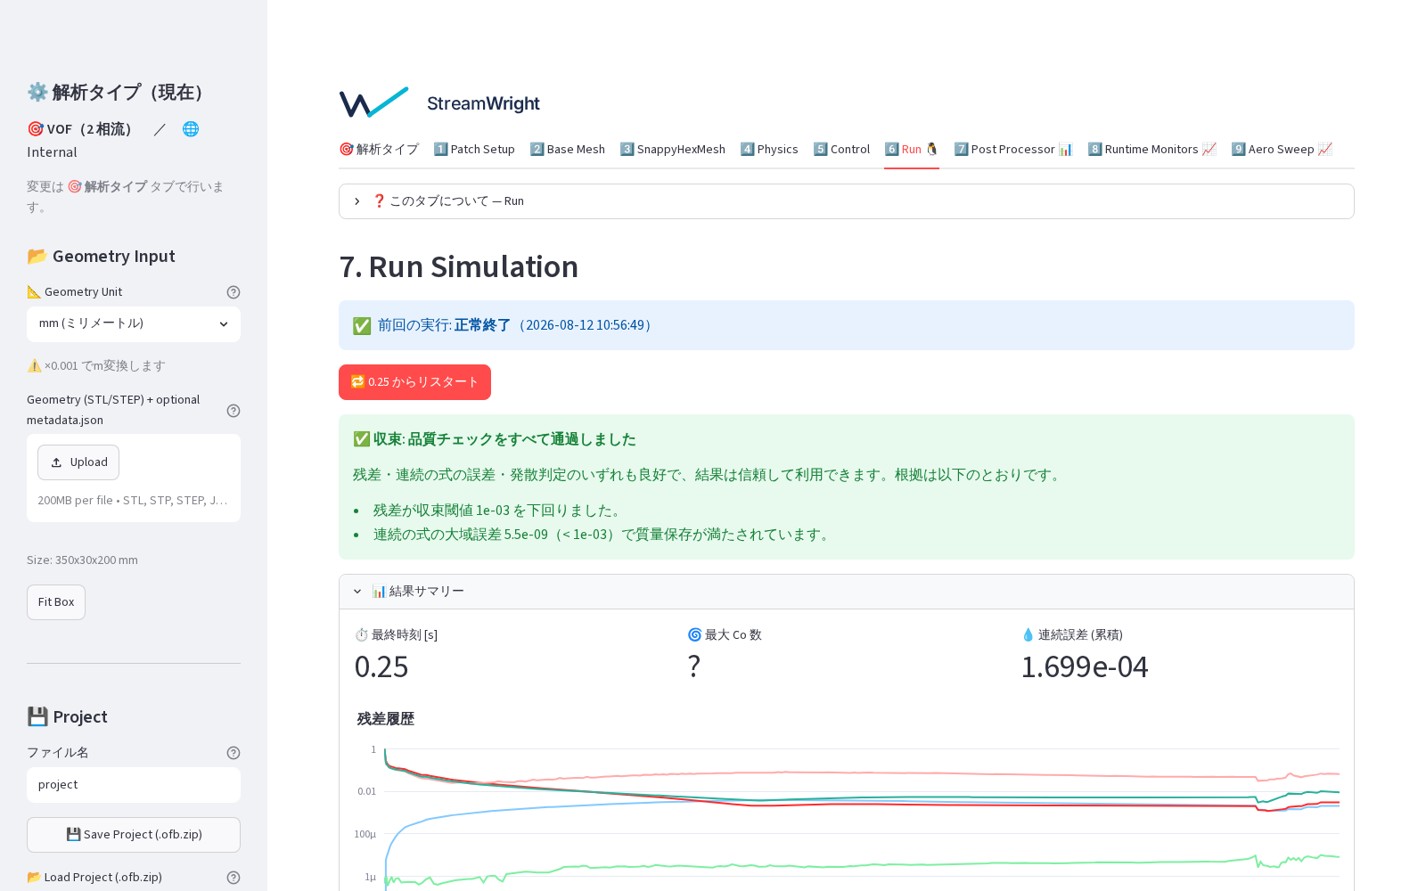1426x891 pixels.
Task: Click help icon beside Geometry STL/STEP label
Action: [x=234, y=411]
